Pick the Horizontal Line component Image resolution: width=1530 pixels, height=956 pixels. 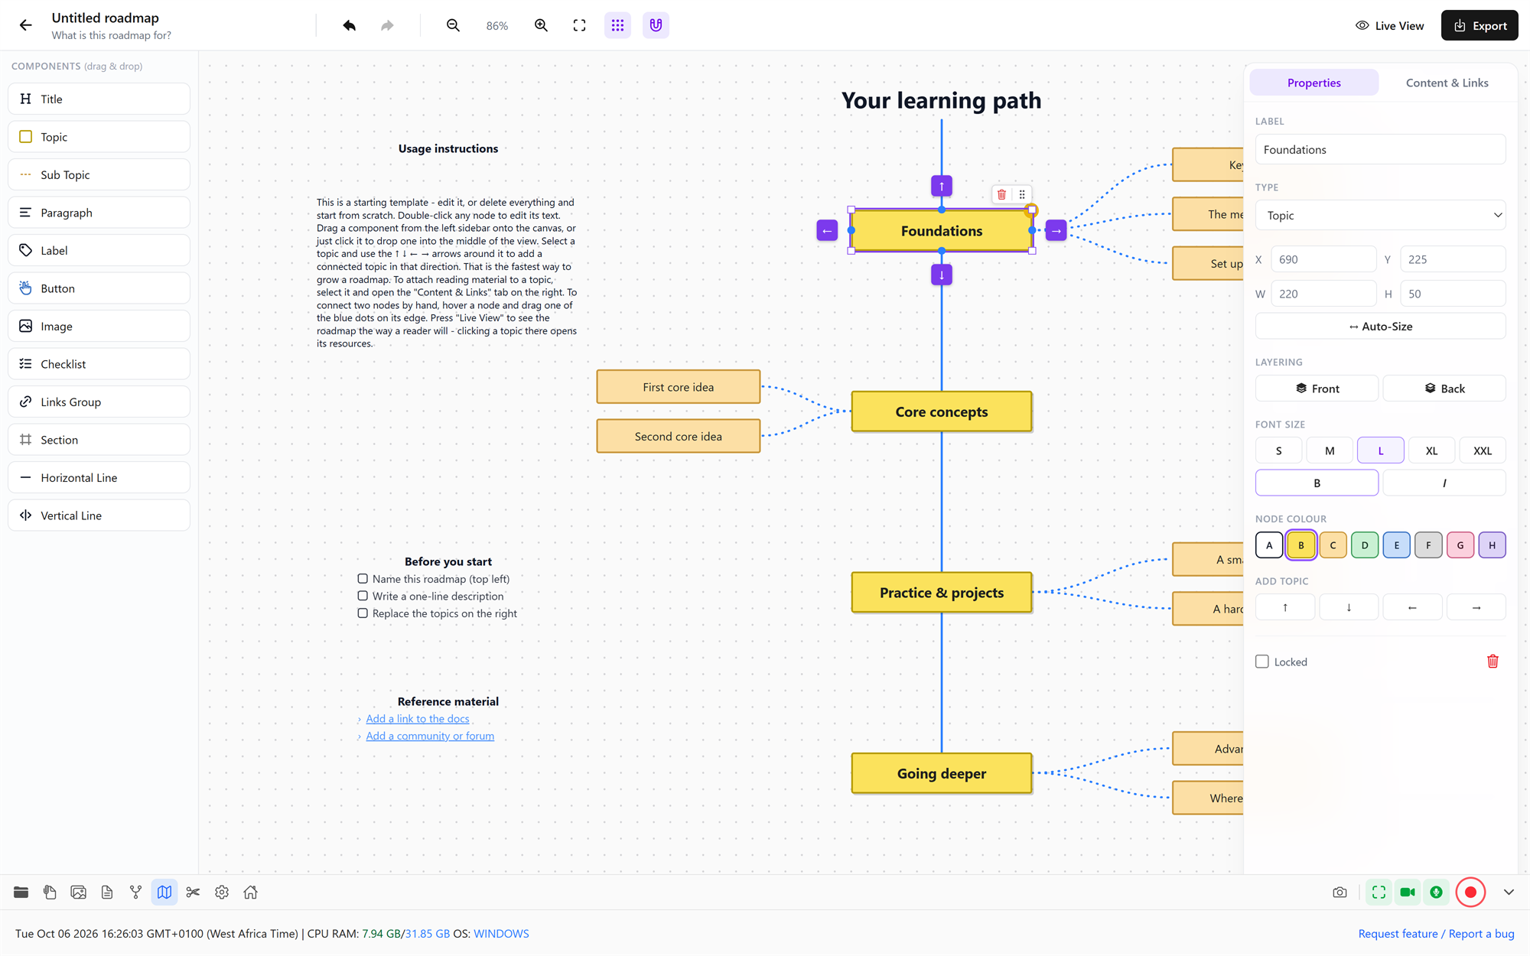[x=99, y=477]
